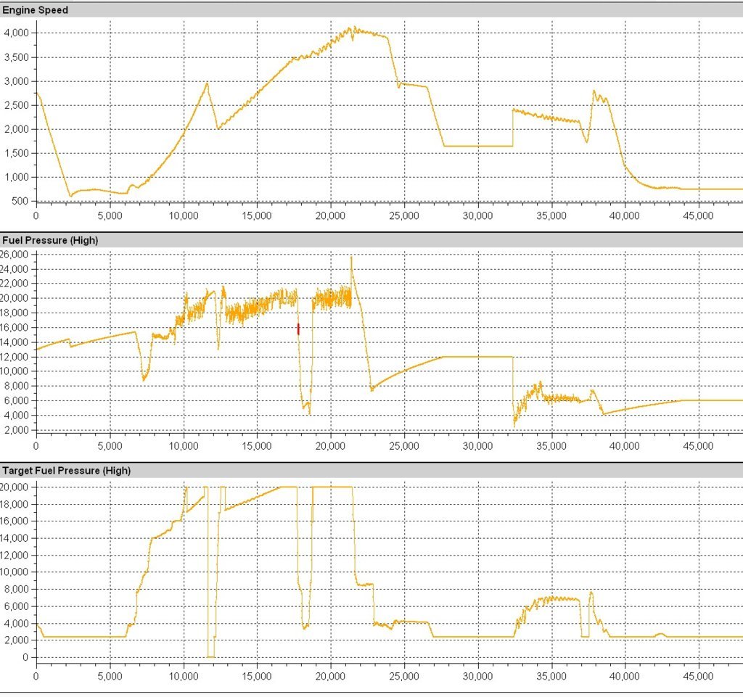Click the 3,500 label on Engine Speed's y-axis
Screen dimensions: 743x697
[16, 57]
